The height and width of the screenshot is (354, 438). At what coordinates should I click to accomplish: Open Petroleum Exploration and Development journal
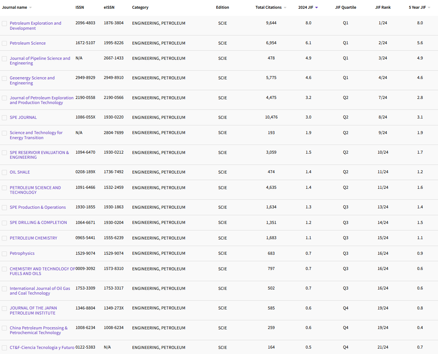[x=35, y=26]
